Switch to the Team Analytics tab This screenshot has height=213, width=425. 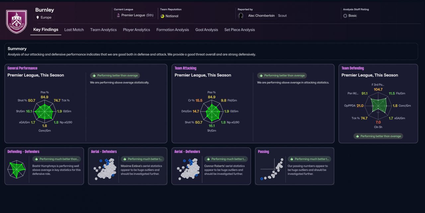click(103, 30)
